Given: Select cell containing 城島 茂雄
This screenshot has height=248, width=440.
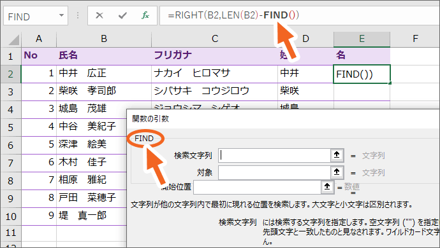Looking at the screenshot, I should point(91,109).
